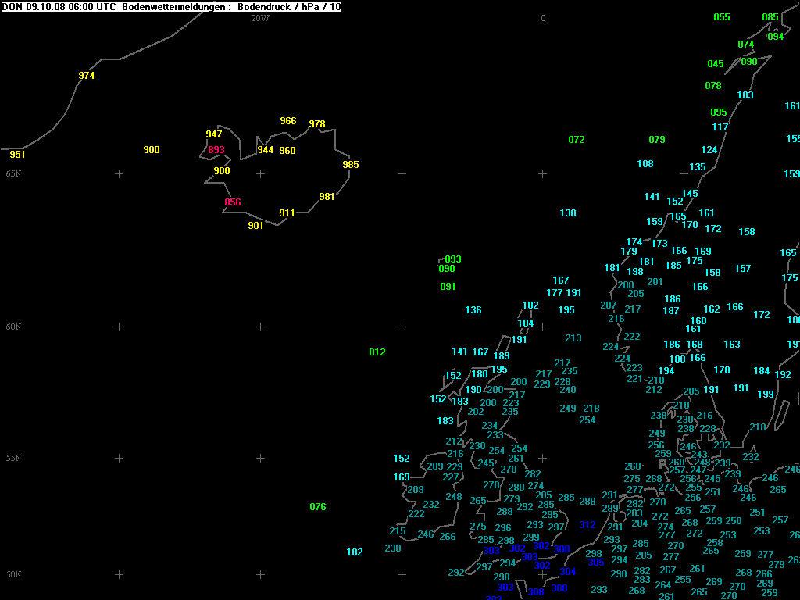Click the yellow 974 station reading
Viewport: 800px width, 600px height.
[x=87, y=76]
